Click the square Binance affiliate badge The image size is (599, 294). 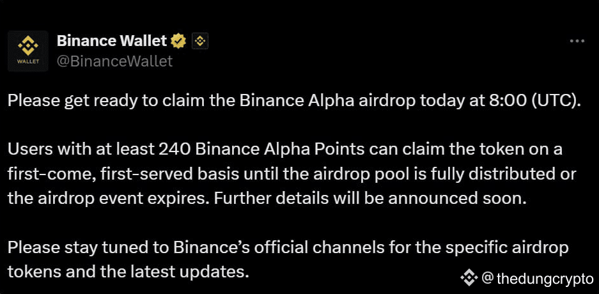coord(199,41)
